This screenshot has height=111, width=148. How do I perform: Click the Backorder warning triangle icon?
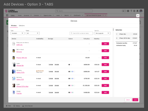pyautogui.click(x=37, y=71)
